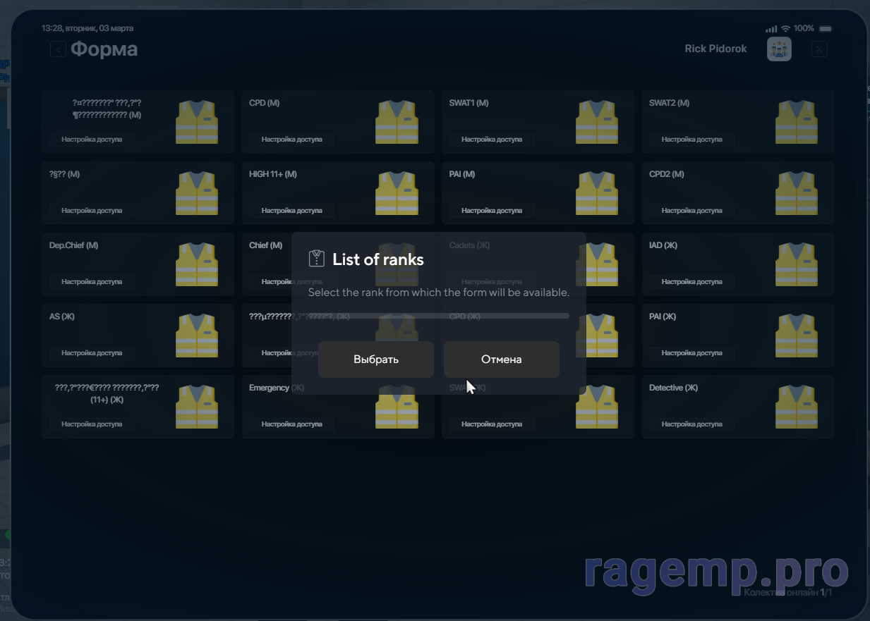
Task: Open Настройка доступа for HIGH 11+ (M)
Action: [291, 211]
